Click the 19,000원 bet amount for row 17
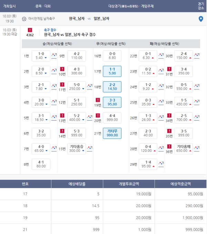Viewport: 207px width, 234px height. click(144, 194)
